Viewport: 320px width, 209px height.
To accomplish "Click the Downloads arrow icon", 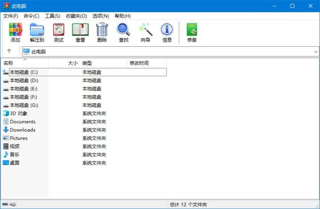I will coord(6,130).
